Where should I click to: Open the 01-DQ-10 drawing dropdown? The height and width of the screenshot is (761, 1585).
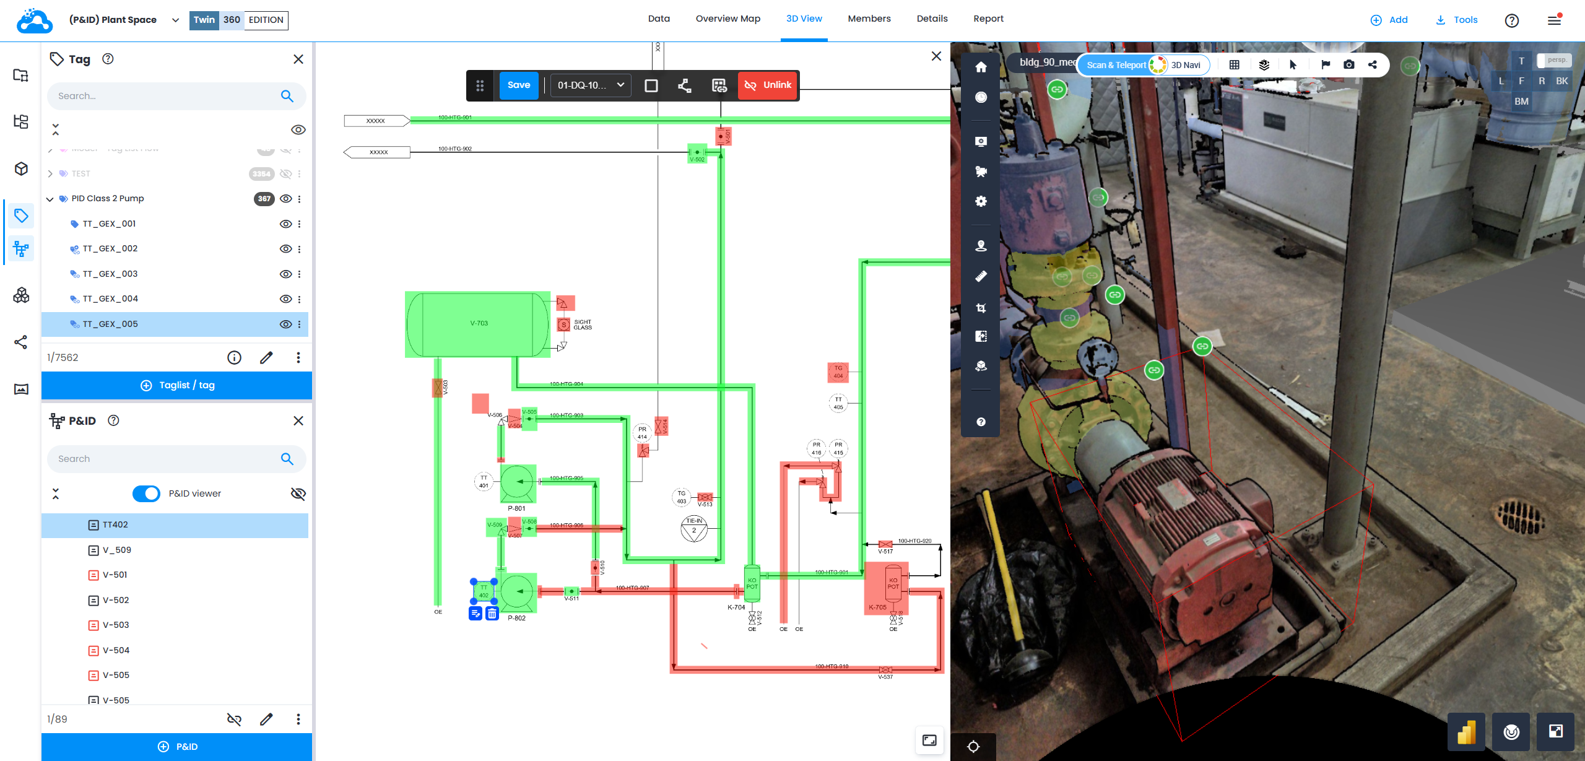[x=591, y=85]
